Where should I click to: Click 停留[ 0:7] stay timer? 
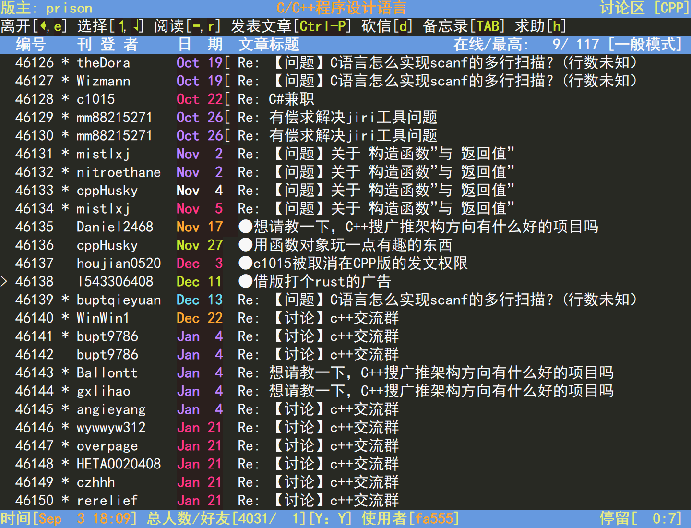(641, 519)
